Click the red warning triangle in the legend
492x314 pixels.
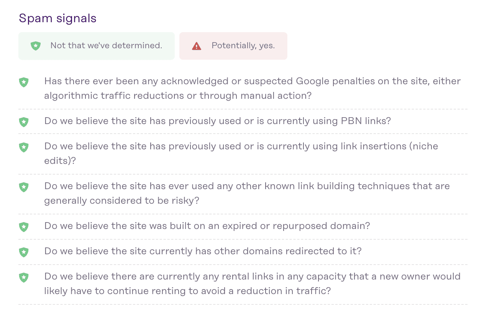pos(196,45)
